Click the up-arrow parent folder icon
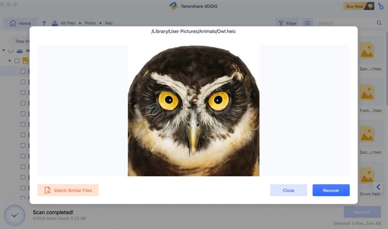The height and width of the screenshot is (229, 388). [x=44, y=24]
